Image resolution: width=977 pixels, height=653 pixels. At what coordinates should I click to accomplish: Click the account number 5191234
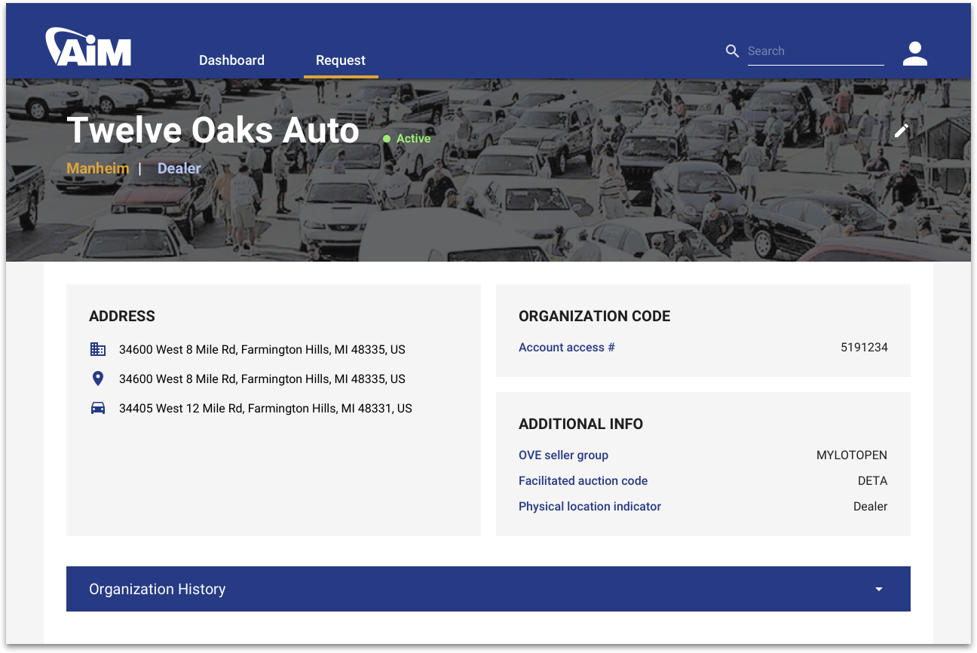[x=864, y=348]
